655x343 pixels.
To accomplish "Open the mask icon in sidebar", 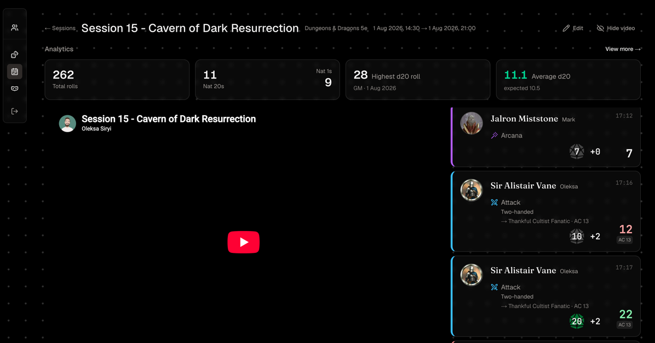I will [15, 88].
